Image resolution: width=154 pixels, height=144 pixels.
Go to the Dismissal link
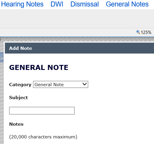tap(85, 4)
